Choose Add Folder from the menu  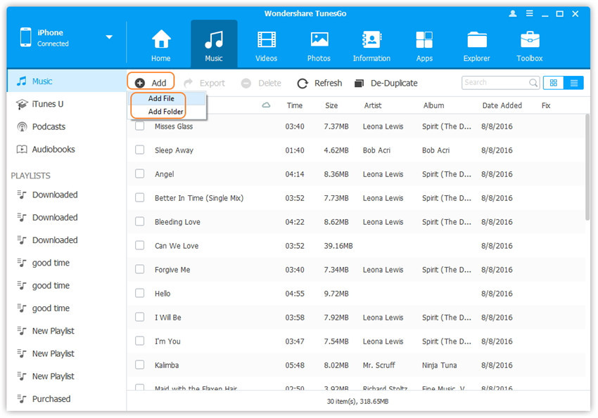pyautogui.click(x=165, y=112)
